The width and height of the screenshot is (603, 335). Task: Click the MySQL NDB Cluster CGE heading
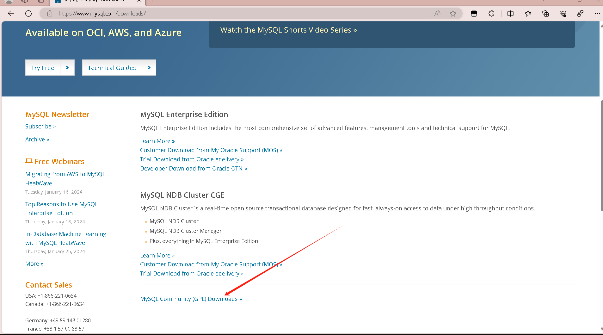(182, 195)
